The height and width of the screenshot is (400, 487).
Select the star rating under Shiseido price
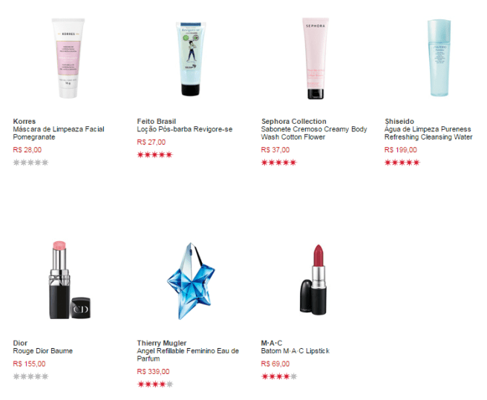pyautogui.click(x=402, y=163)
